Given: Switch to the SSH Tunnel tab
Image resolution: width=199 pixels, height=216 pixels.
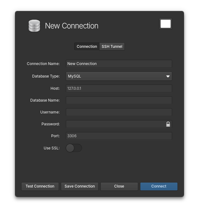Looking at the screenshot, I should click(x=112, y=47).
